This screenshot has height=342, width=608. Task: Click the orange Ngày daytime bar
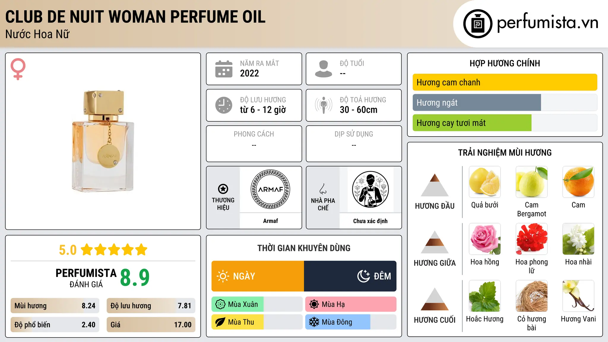pyautogui.click(x=258, y=276)
